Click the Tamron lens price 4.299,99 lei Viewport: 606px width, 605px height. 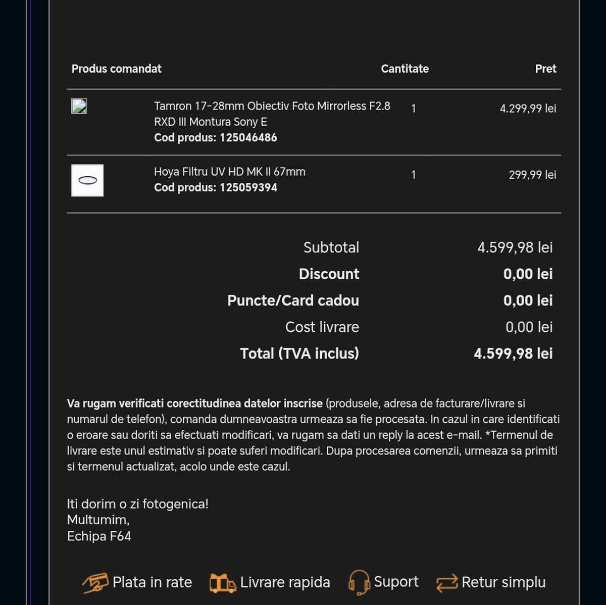(528, 109)
